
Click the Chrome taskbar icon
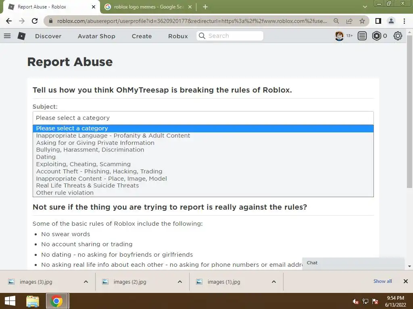coord(56,301)
